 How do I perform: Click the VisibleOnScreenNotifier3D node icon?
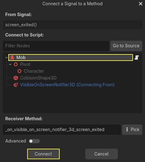(x=16, y=85)
